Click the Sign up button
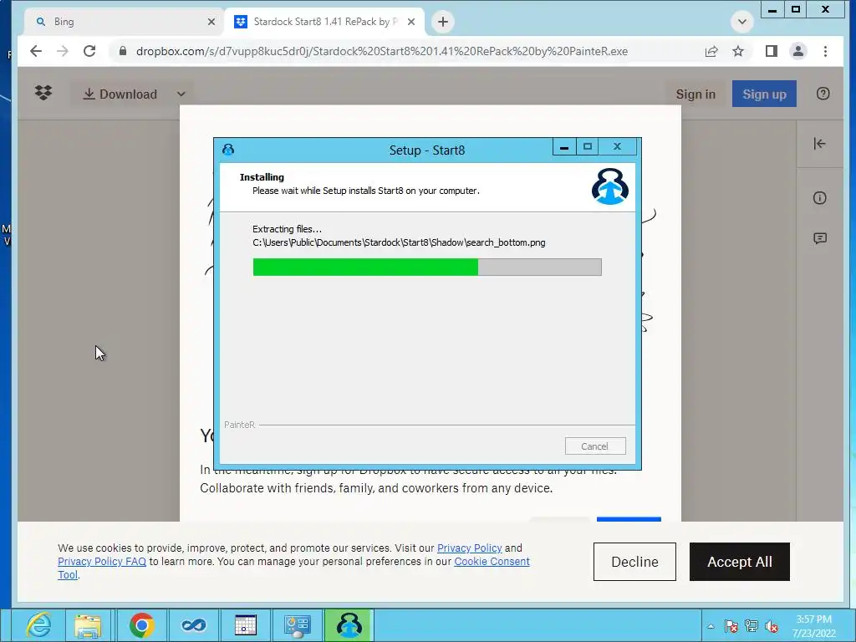Screen dimensions: 856x642 pyautogui.click(x=764, y=94)
